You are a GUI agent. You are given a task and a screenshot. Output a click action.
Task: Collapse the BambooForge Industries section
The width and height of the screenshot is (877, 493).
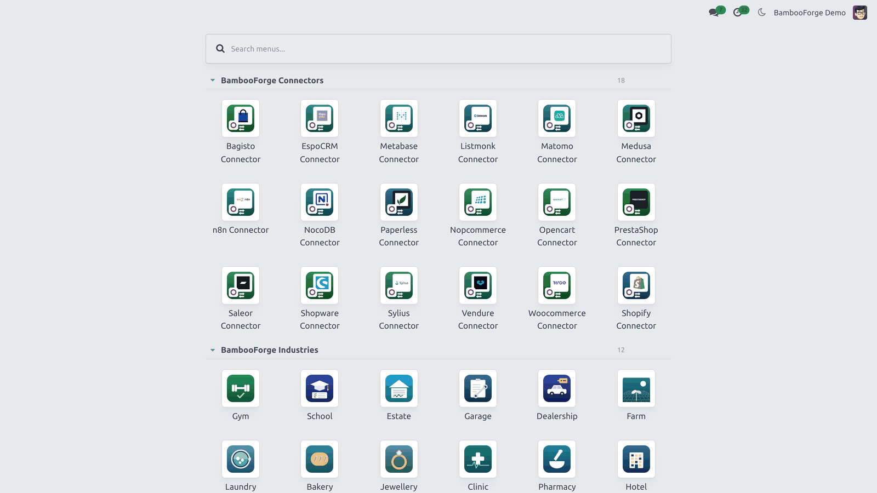pos(213,350)
